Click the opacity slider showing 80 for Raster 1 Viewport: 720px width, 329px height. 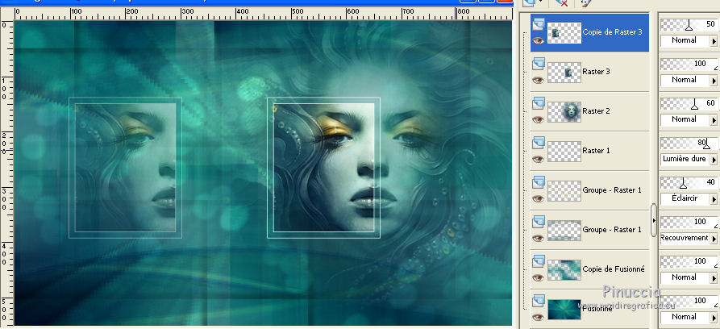point(689,144)
